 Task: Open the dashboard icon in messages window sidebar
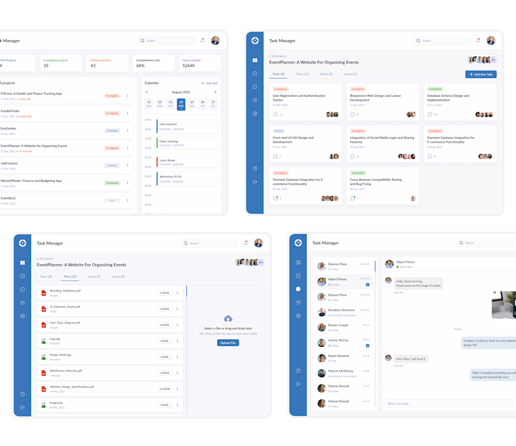298,263
